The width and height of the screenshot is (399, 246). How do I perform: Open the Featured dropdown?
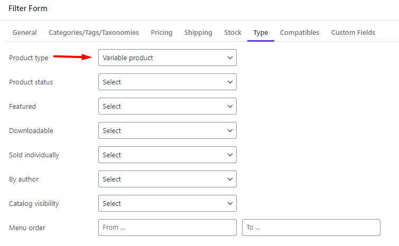click(168, 106)
